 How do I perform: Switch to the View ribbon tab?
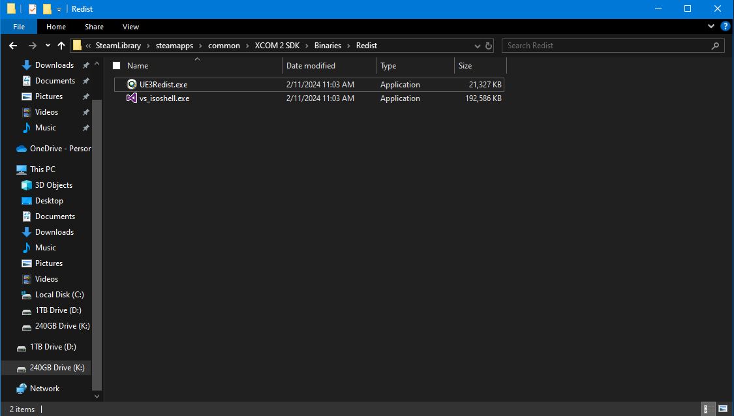(x=130, y=27)
